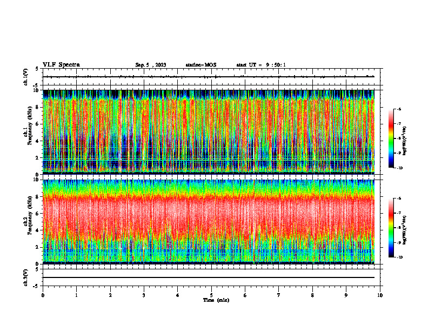Viewport: 428px width, 331px height.
Task: Click the "ch.3(V)" axis label
Action: pyautogui.click(x=25, y=277)
